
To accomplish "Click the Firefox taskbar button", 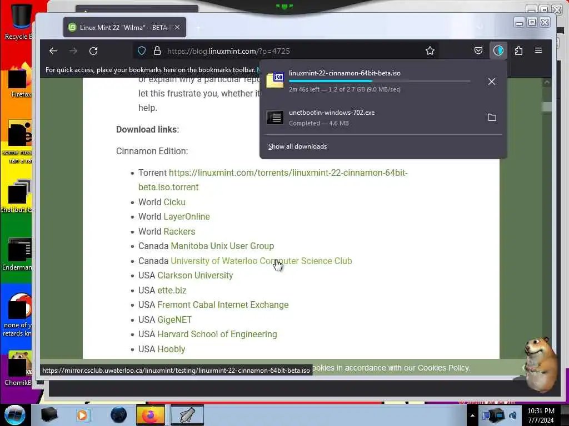I will coord(150,415).
